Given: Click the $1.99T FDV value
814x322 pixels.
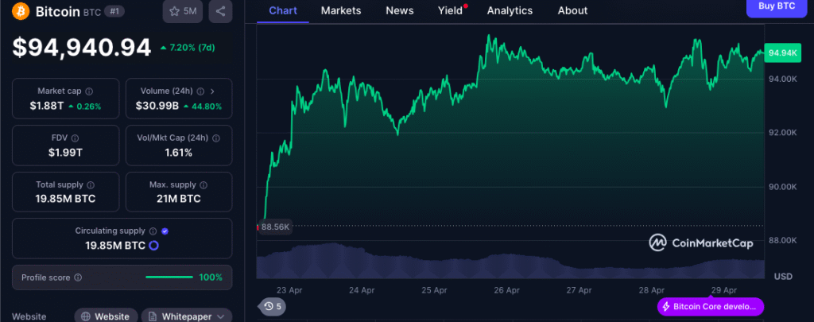Looking at the screenshot, I should click(65, 153).
